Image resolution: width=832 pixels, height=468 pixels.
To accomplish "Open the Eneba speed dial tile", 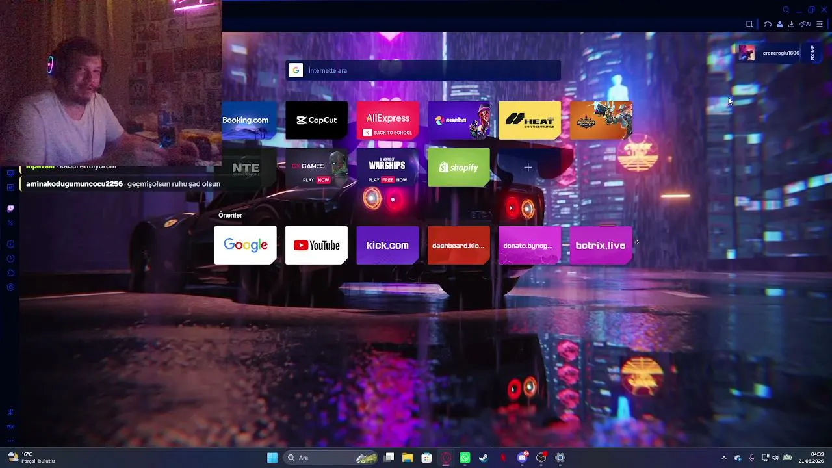I will 459,120.
